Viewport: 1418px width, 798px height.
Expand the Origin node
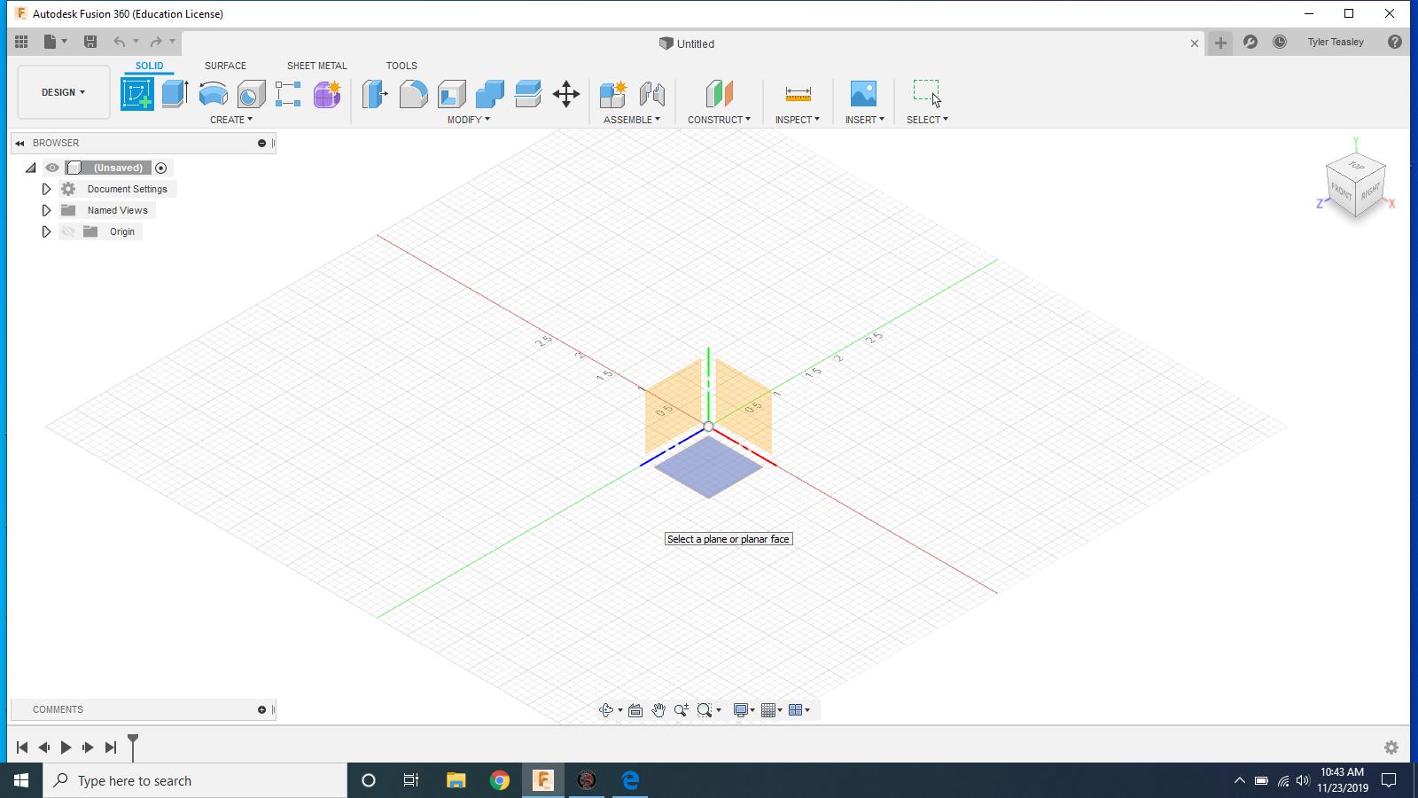(46, 231)
